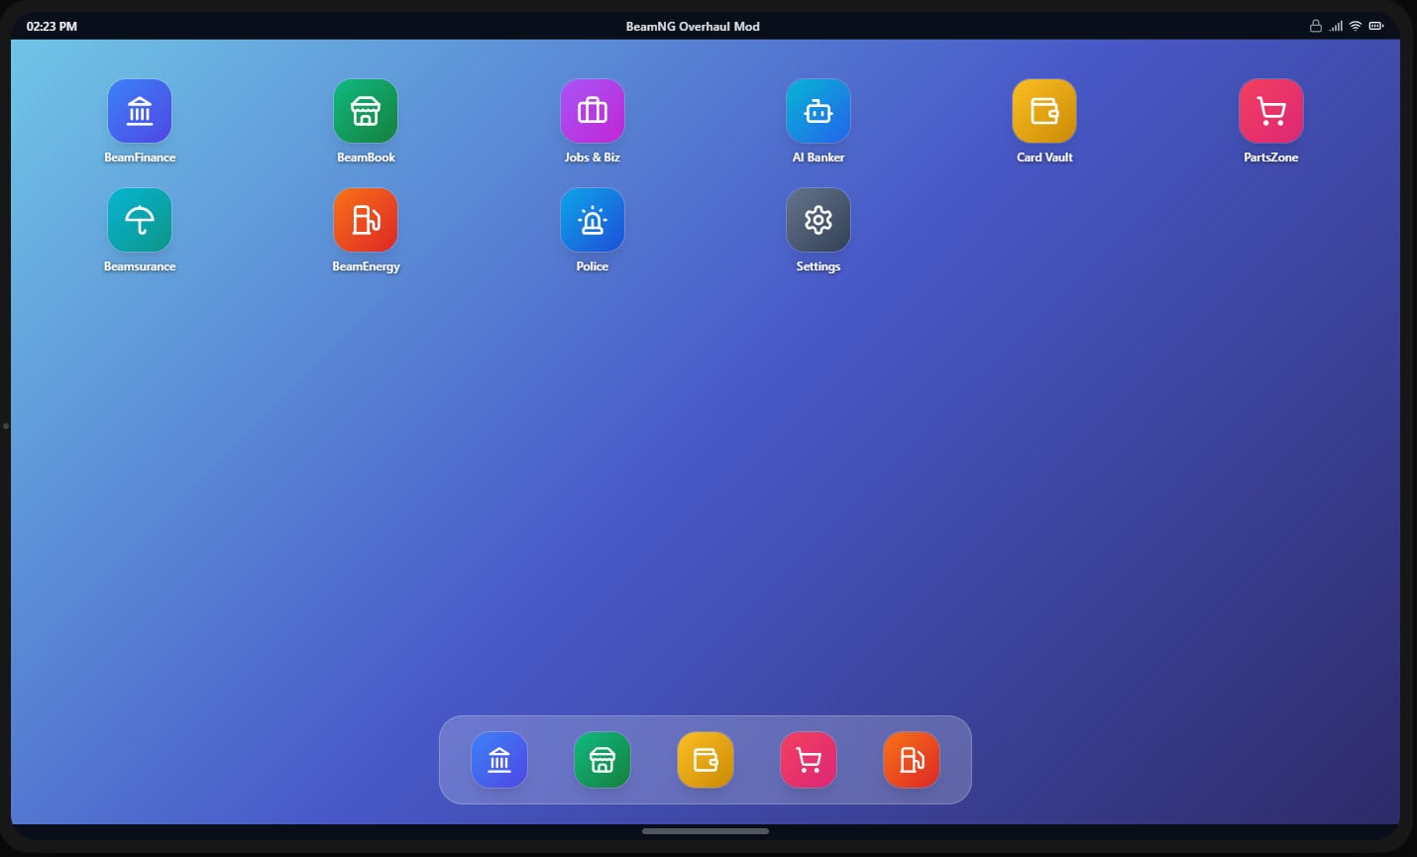Click the battery icon in status bar

tap(1376, 26)
